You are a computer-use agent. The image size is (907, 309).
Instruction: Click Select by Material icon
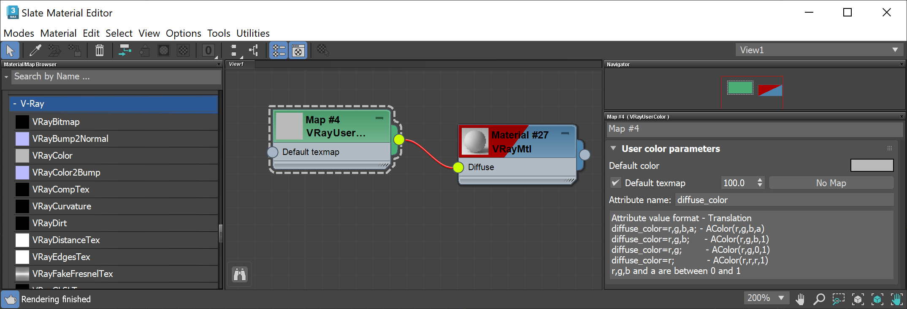click(323, 50)
